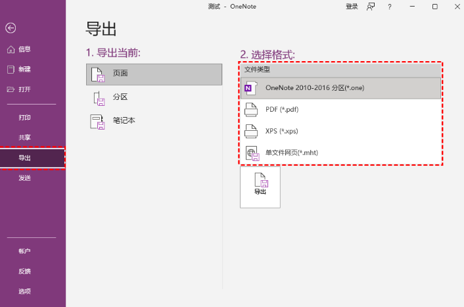Click the help question mark icon
Viewport: 464px width, 307px height.
click(x=390, y=7)
